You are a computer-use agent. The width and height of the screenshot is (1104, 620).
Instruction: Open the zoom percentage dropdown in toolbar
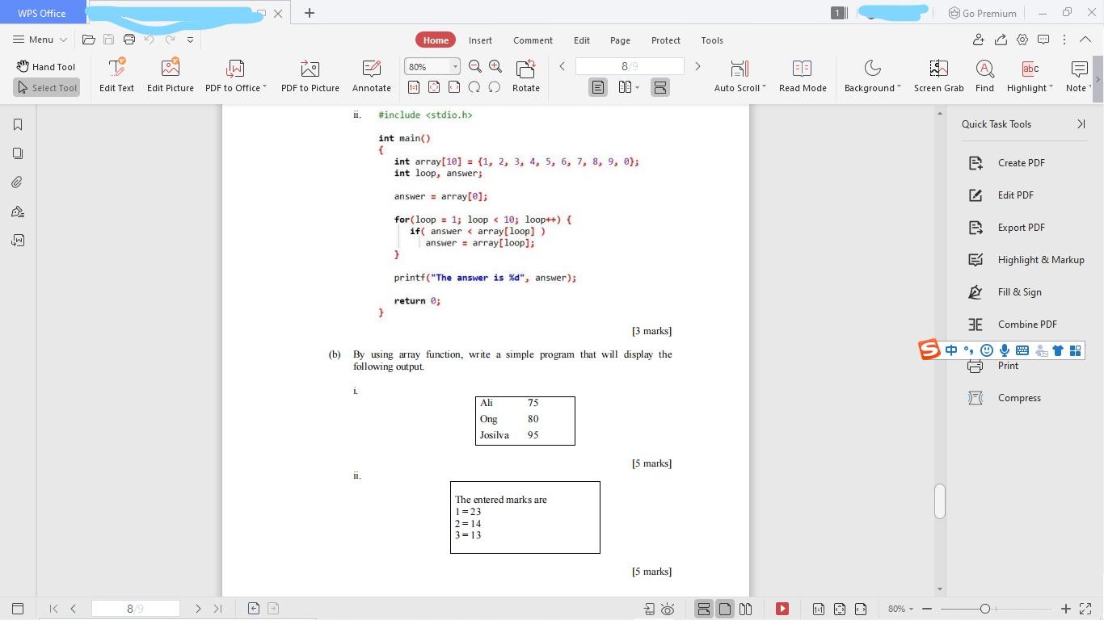[x=455, y=67]
